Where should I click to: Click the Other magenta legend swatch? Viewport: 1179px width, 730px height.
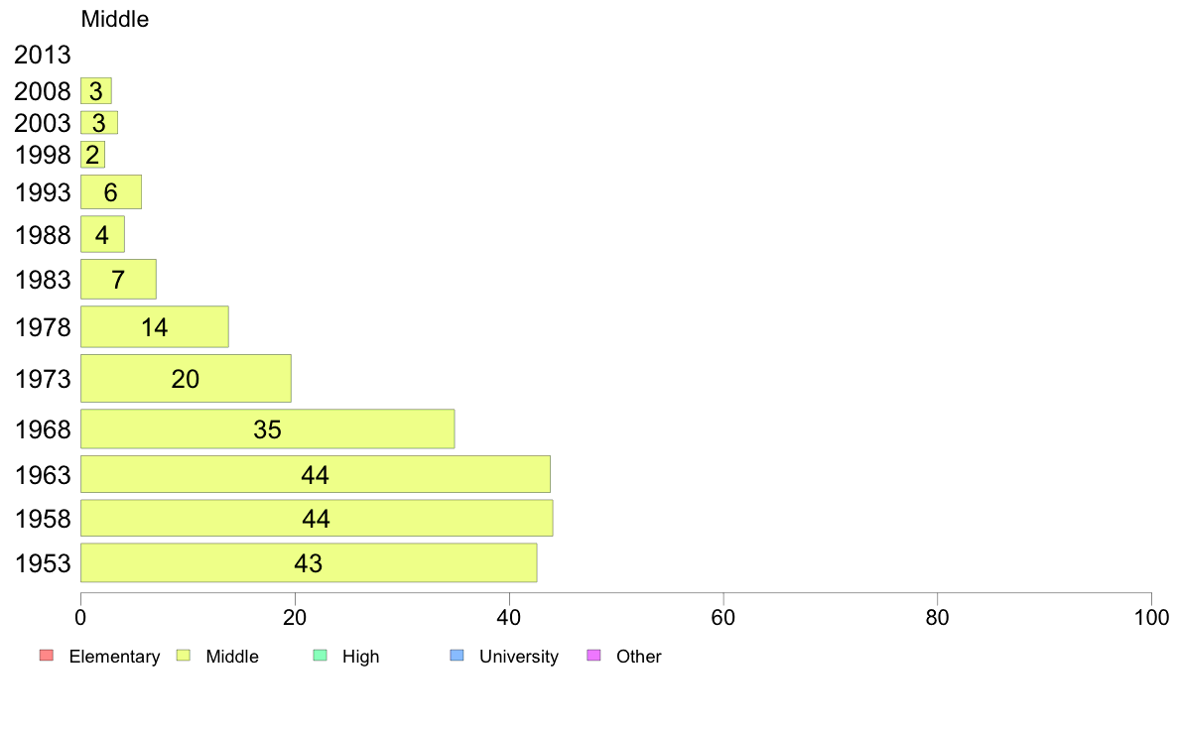(x=593, y=656)
